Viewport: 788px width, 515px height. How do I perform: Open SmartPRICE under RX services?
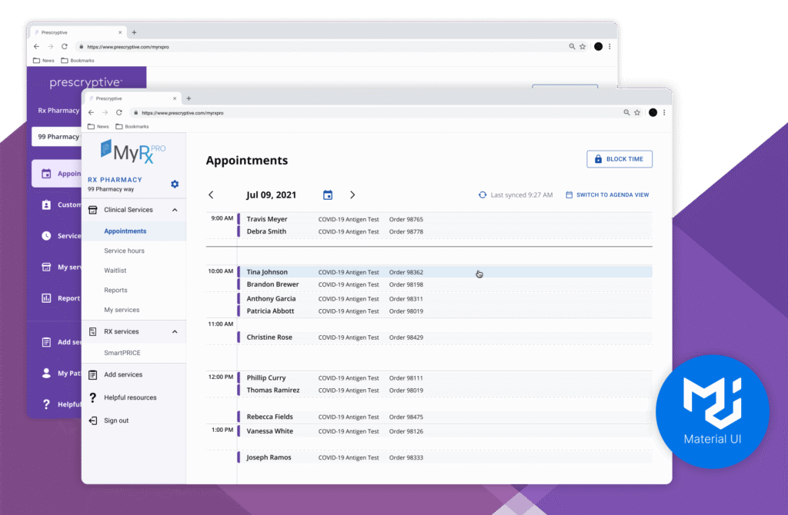pyautogui.click(x=122, y=353)
